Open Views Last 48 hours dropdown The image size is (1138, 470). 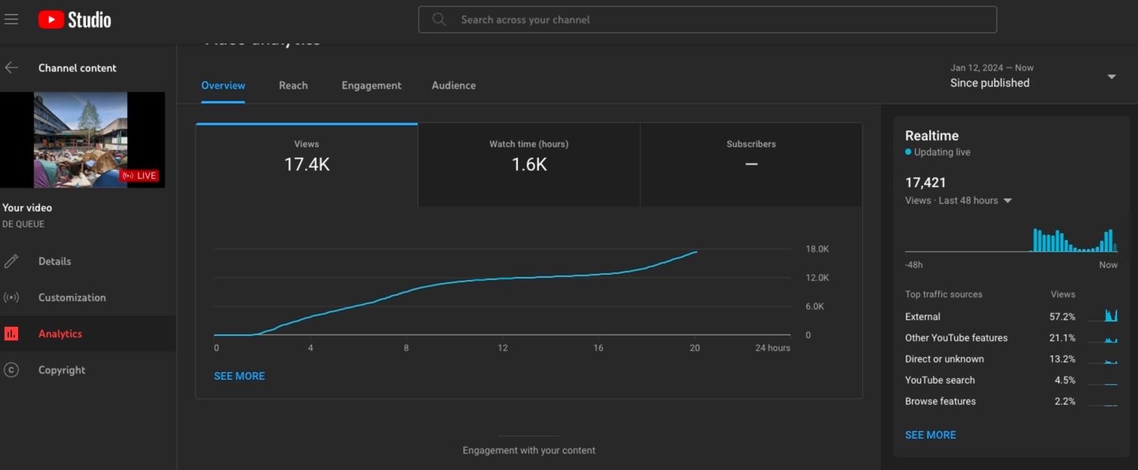click(x=1008, y=201)
